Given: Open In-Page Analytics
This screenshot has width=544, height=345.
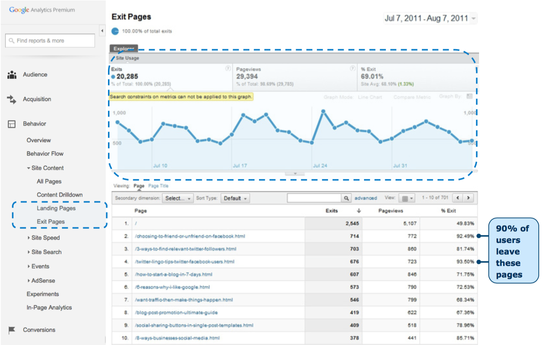Looking at the screenshot, I should pyautogui.click(x=49, y=307).
